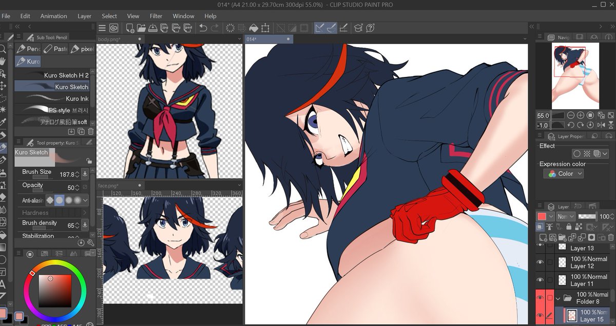Hide Layer 12 with eye icon
Viewport: 616px width, 326px height.
pyautogui.click(x=540, y=262)
